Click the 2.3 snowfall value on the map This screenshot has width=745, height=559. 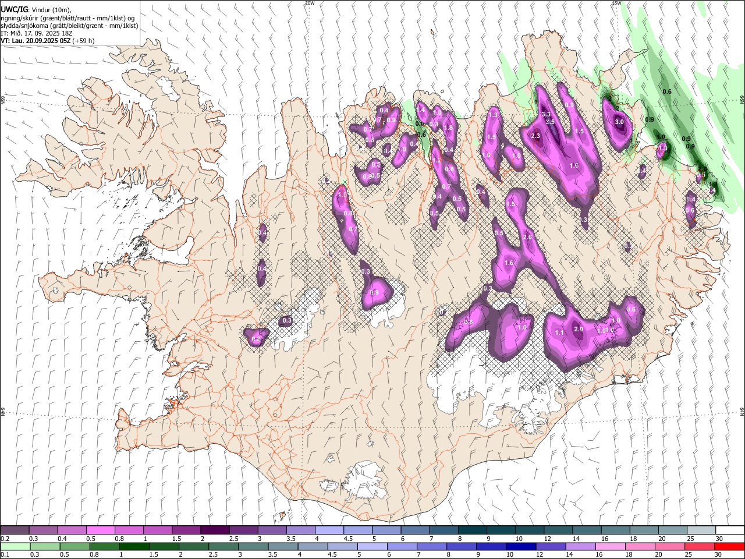(x=536, y=136)
